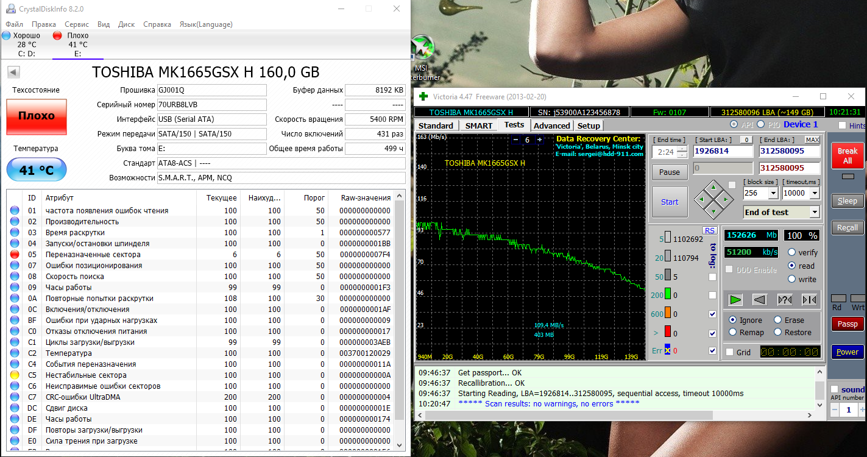867x457 pixels.
Task: Click End time spinner up arrow
Action: pos(682,149)
